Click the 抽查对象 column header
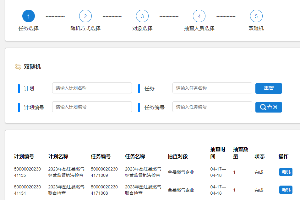300x200 pixels. tap(178, 156)
